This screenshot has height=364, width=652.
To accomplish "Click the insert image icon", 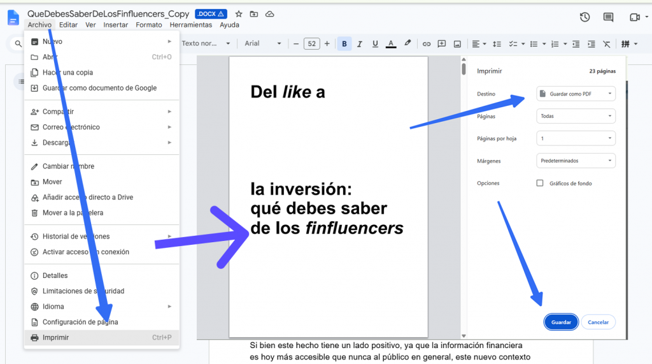I will (x=457, y=44).
